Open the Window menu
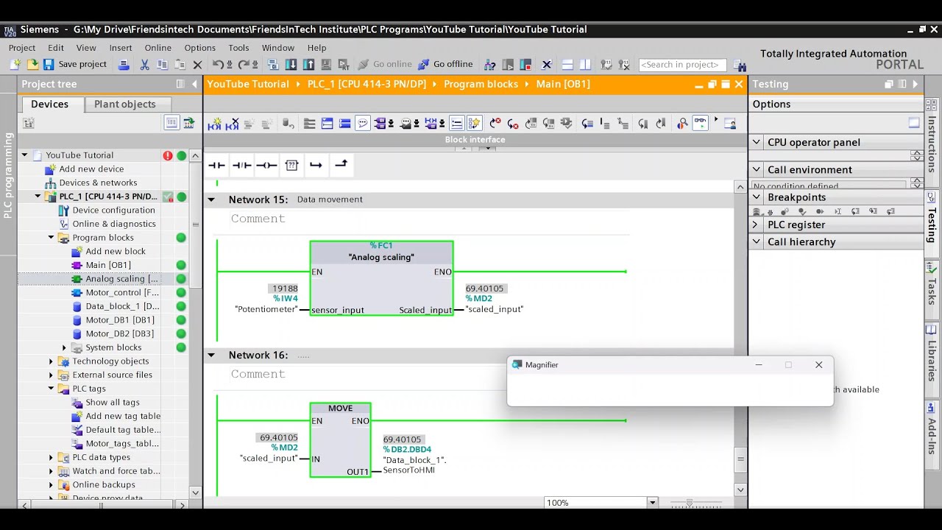 (x=278, y=48)
